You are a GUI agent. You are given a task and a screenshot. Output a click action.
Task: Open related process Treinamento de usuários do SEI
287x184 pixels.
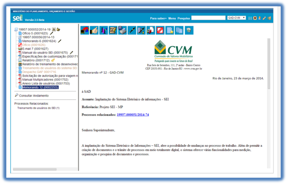(38, 108)
